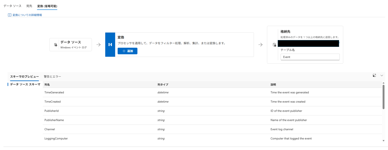Click the storage icon in 格納先 card
Screen dimensions: 388x150
point(274,45)
